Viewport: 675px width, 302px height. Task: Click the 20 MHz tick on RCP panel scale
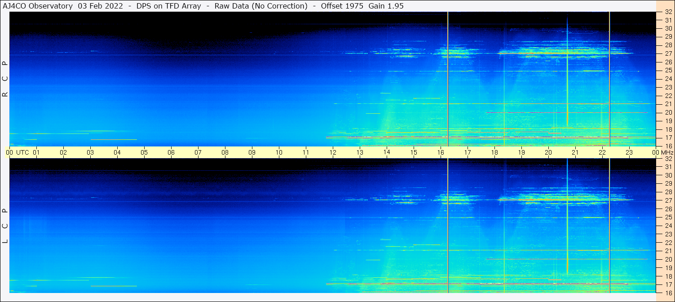[668, 112]
